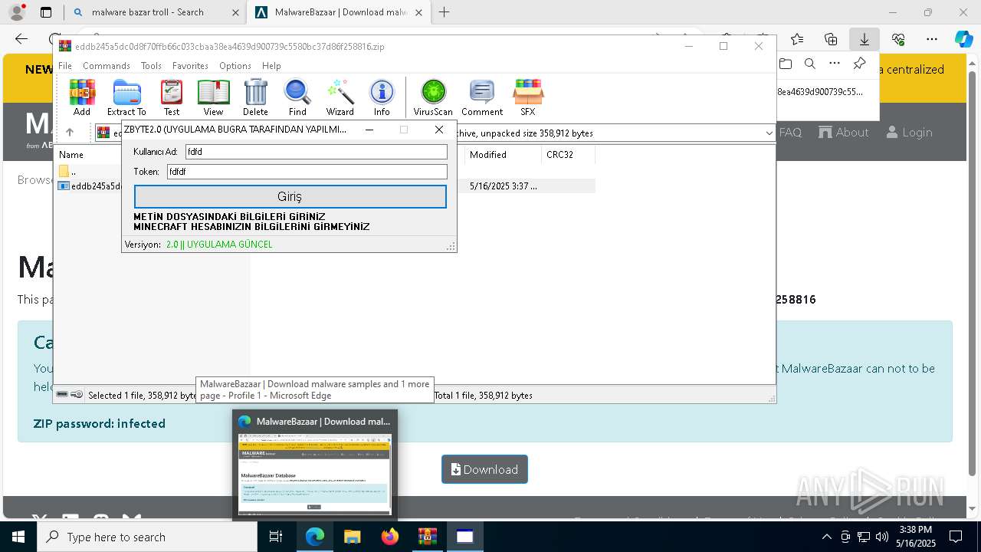Click the Kullanıcı Ad input field
The height and width of the screenshot is (552, 981).
coord(316,152)
